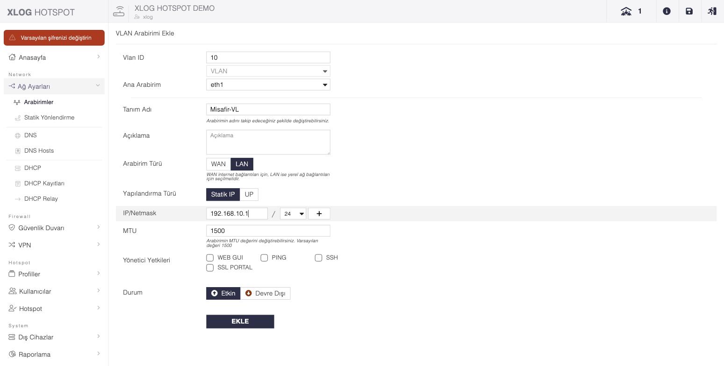724x366 pixels.
Task: Click the save (floppy disk) icon
Action: pos(689,11)
